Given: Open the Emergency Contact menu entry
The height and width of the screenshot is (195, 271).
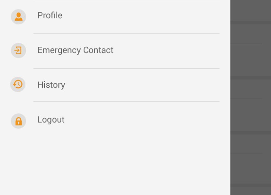Looking at the screenshot, I should coord(115,51).
